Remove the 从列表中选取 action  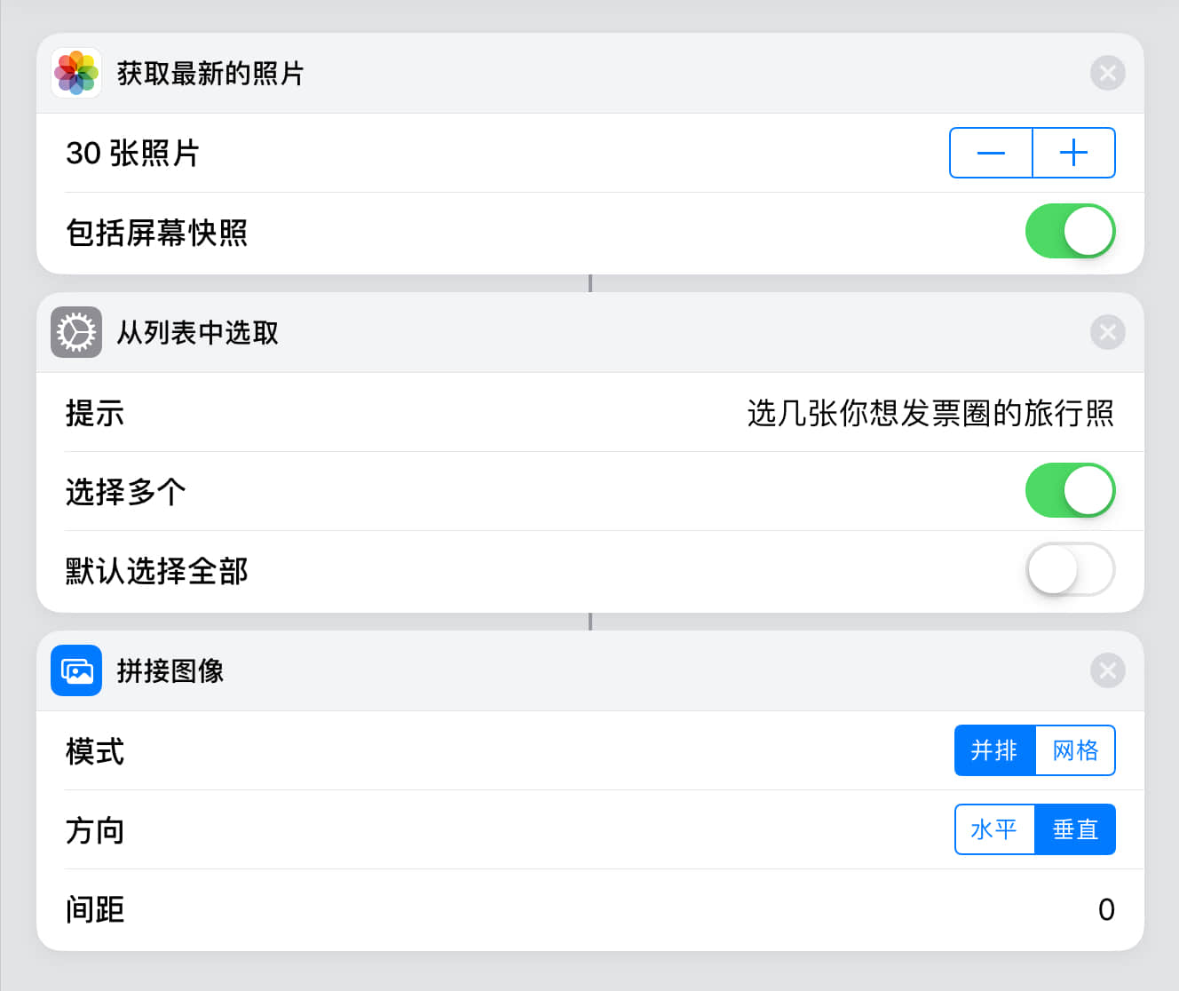tap(1107, 332)
